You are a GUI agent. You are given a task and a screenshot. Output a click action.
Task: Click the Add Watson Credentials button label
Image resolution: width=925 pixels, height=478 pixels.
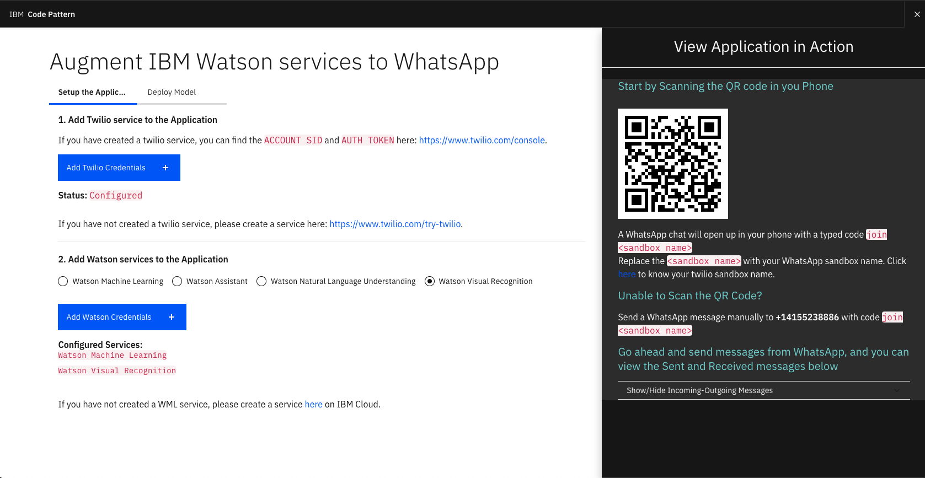point(109,317)
